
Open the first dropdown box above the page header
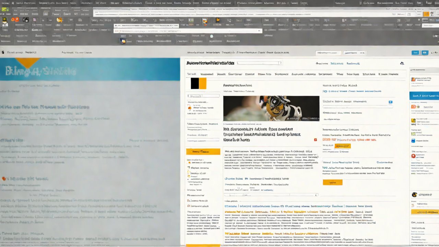click(328, 53)
